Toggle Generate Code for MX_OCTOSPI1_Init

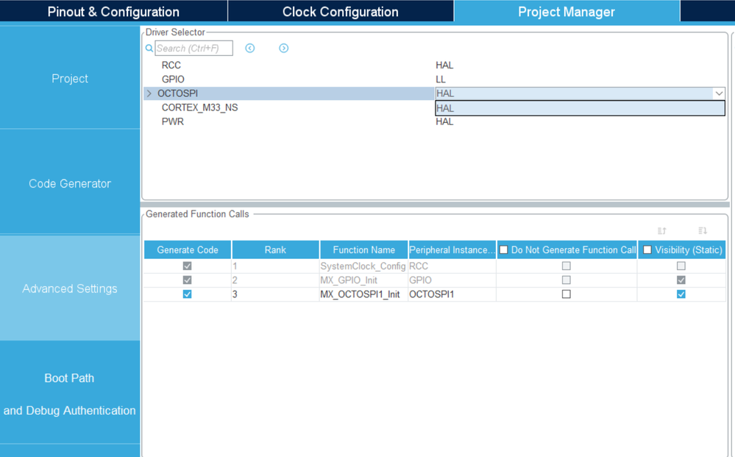click(x=187, y=294)
